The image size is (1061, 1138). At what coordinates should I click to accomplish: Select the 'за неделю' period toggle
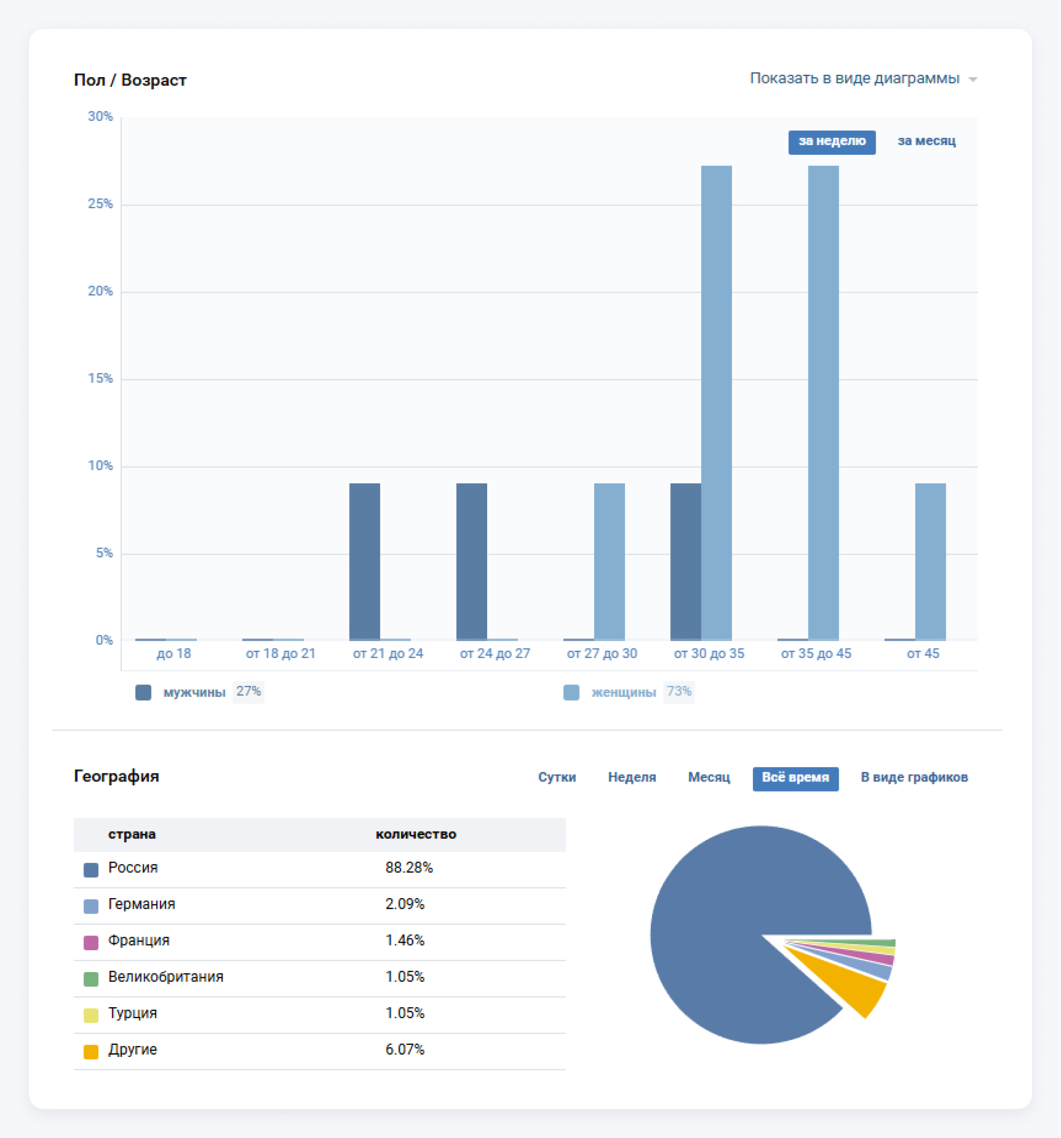831,142
